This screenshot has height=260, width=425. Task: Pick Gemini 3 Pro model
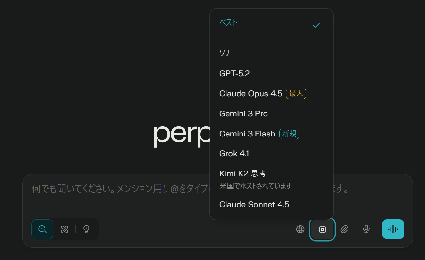tap(243, 114)
